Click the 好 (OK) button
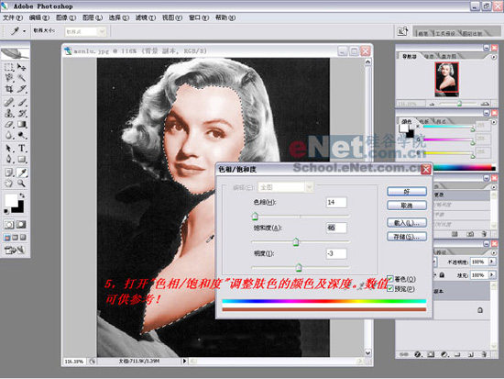Screen dimensions: 504x379 (x=407, y=192)
